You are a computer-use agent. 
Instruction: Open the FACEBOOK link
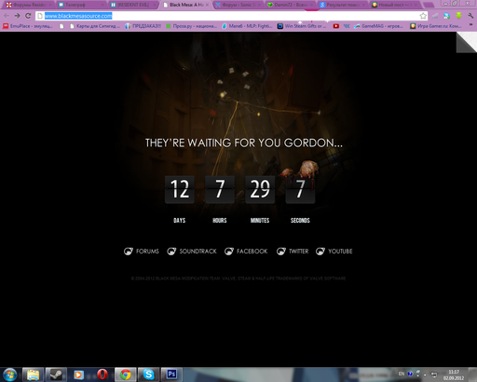pos(246,251)
